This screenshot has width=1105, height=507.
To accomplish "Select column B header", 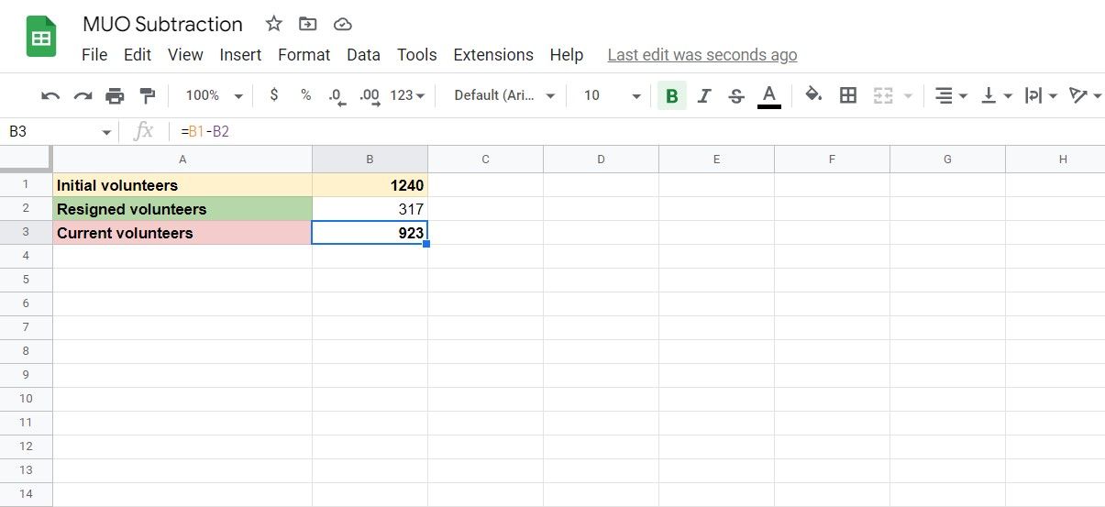I will (370, 160).
